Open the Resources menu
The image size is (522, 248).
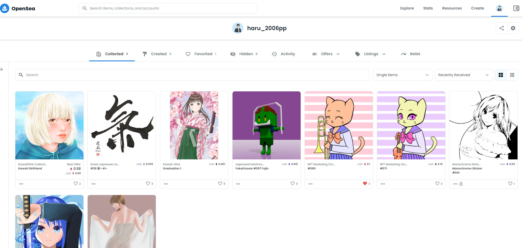pos(452,8)
